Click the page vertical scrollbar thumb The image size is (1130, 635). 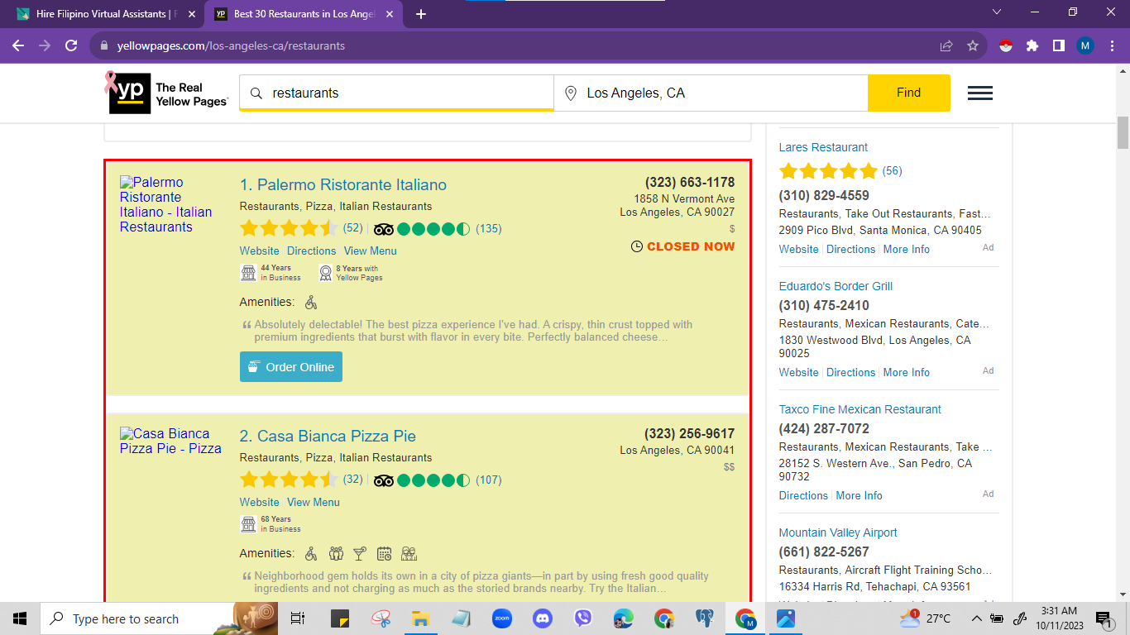click(x=1123, y=131)
